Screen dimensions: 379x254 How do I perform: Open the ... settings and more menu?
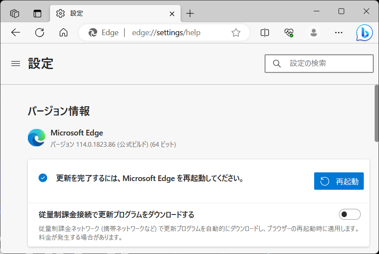pos(339,33)
